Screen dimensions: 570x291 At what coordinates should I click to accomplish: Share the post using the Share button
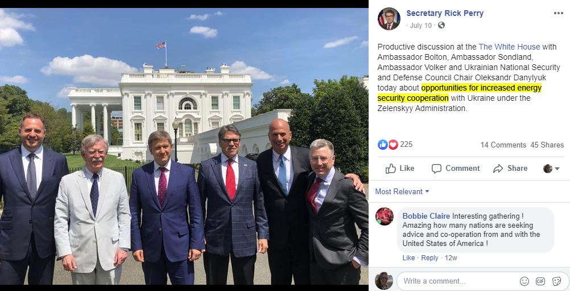coord(510,169)
